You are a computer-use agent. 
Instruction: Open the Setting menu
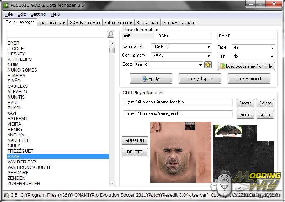tap(38, 14)
